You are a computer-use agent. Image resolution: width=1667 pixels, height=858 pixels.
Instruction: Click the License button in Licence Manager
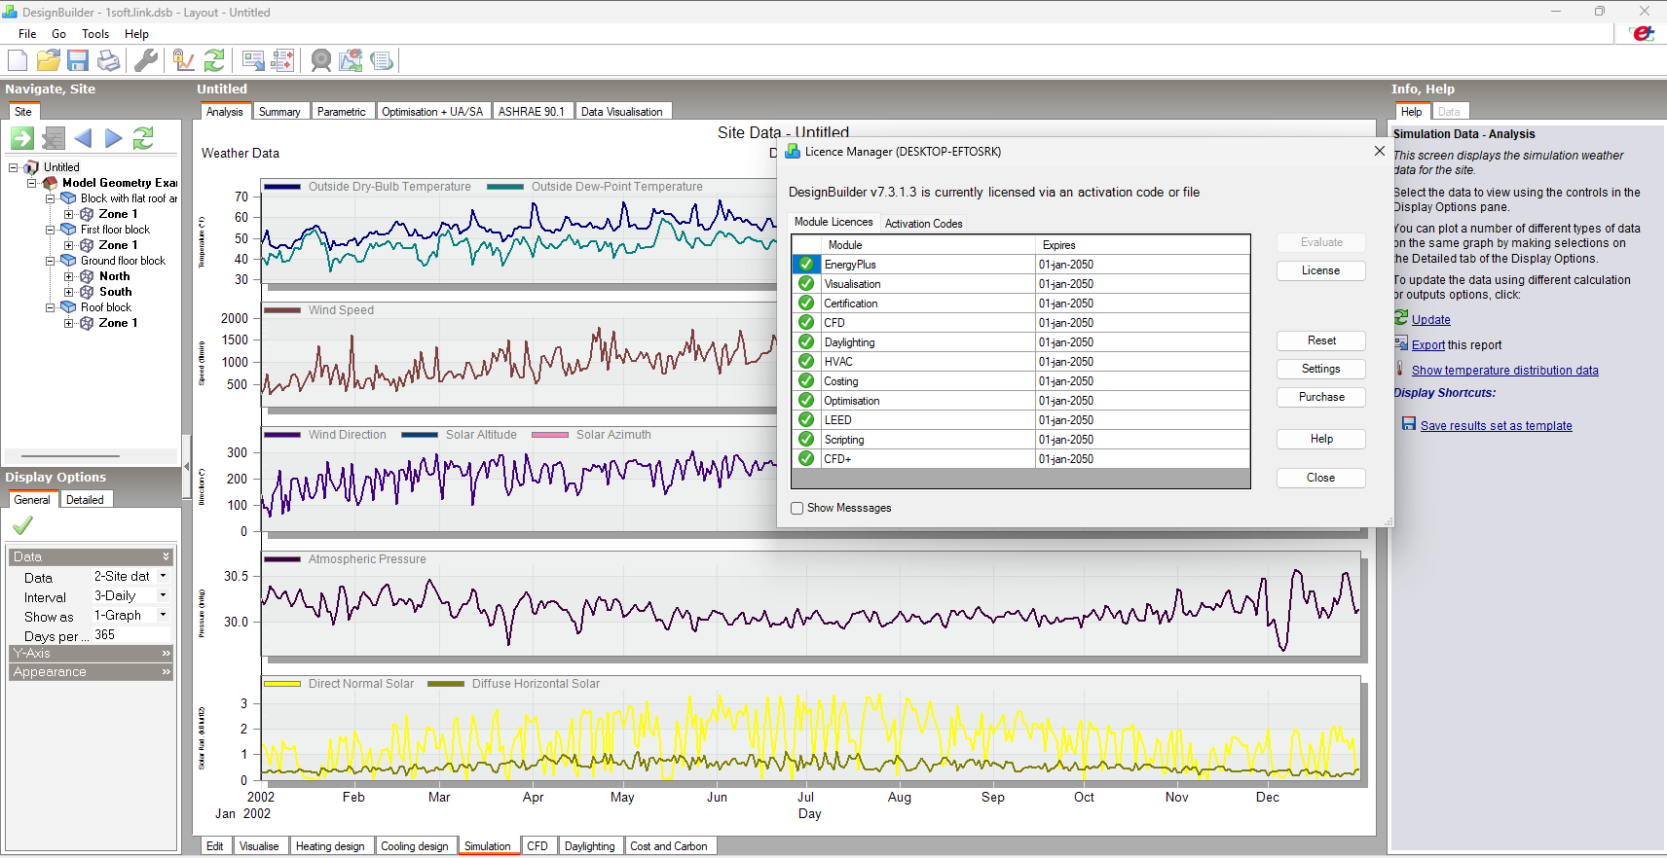[x=1320, y=270]
